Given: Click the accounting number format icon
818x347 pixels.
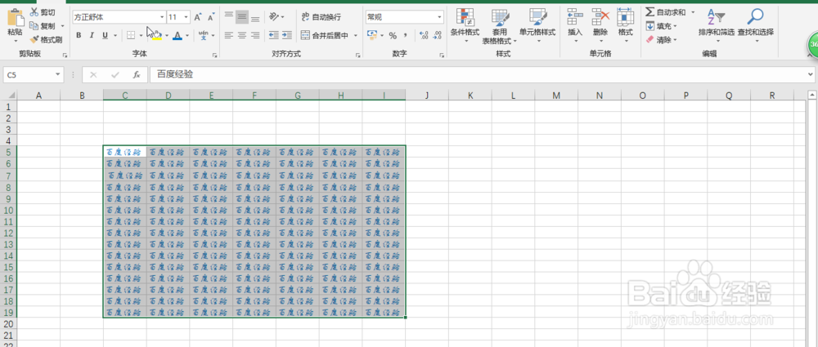Looking at the screenshot, I should tap(372, 35).
